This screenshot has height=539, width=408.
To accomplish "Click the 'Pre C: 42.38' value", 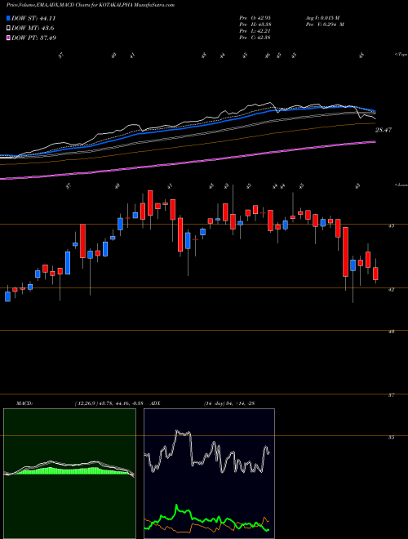I will (x=255, y=38).
